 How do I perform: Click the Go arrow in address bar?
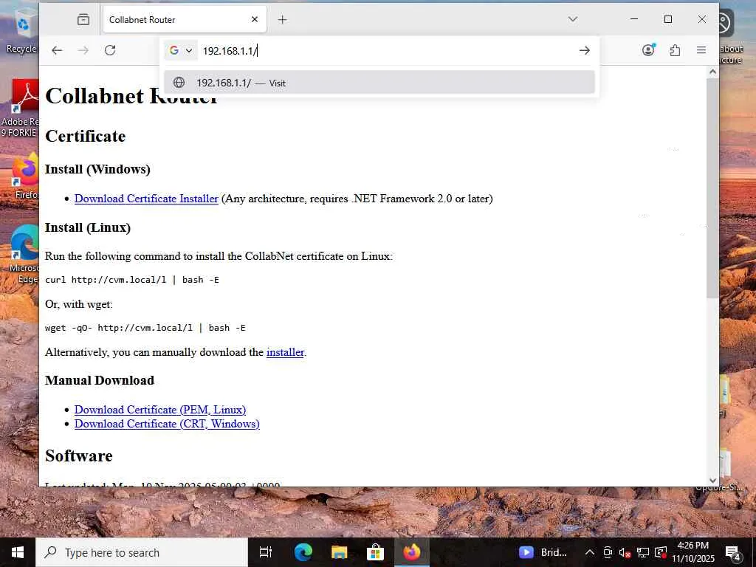point(585,50)
